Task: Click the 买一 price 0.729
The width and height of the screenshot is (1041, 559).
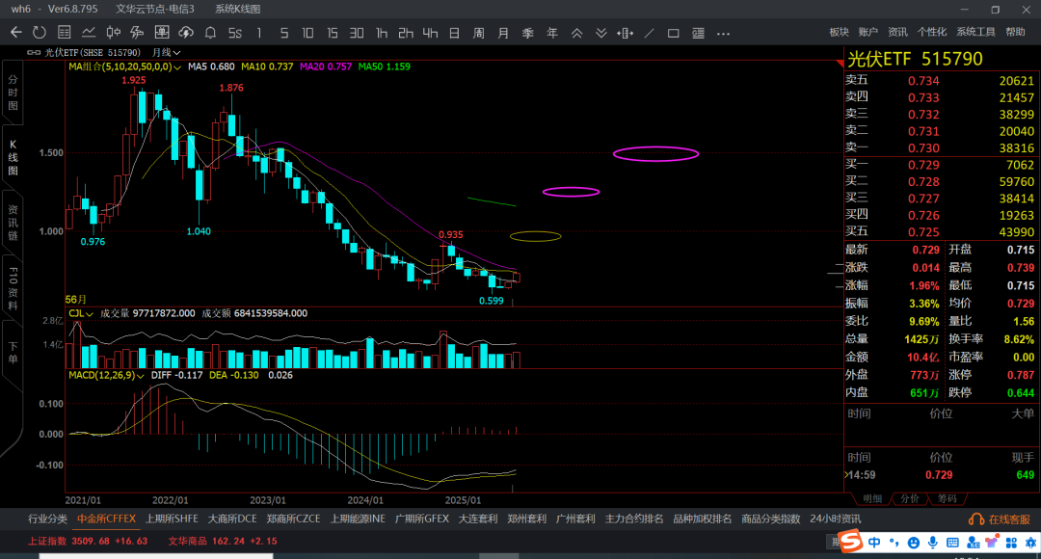Action: coord(923,165)
